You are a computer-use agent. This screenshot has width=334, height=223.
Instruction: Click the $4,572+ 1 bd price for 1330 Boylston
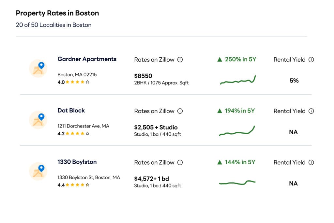pyautogui.click(x=150, y=179)
